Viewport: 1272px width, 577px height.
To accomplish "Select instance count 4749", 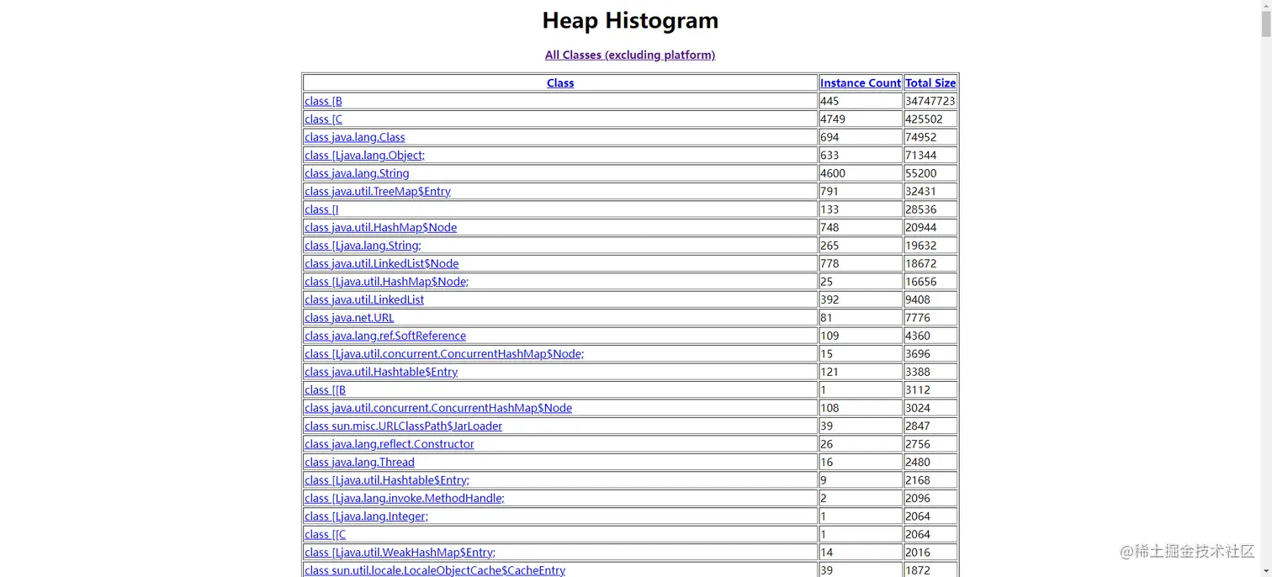I will 833,119.
